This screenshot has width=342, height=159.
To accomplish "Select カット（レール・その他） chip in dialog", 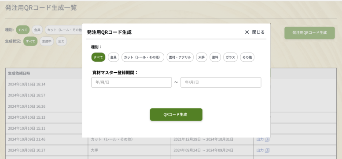I will [143, 57].
